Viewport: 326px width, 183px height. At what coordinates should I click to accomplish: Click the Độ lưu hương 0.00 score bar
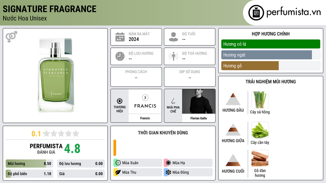point(81,164)
